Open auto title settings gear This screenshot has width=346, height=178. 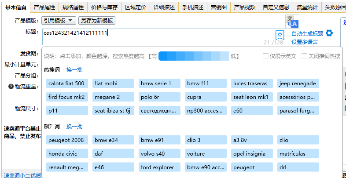[329, 33]
